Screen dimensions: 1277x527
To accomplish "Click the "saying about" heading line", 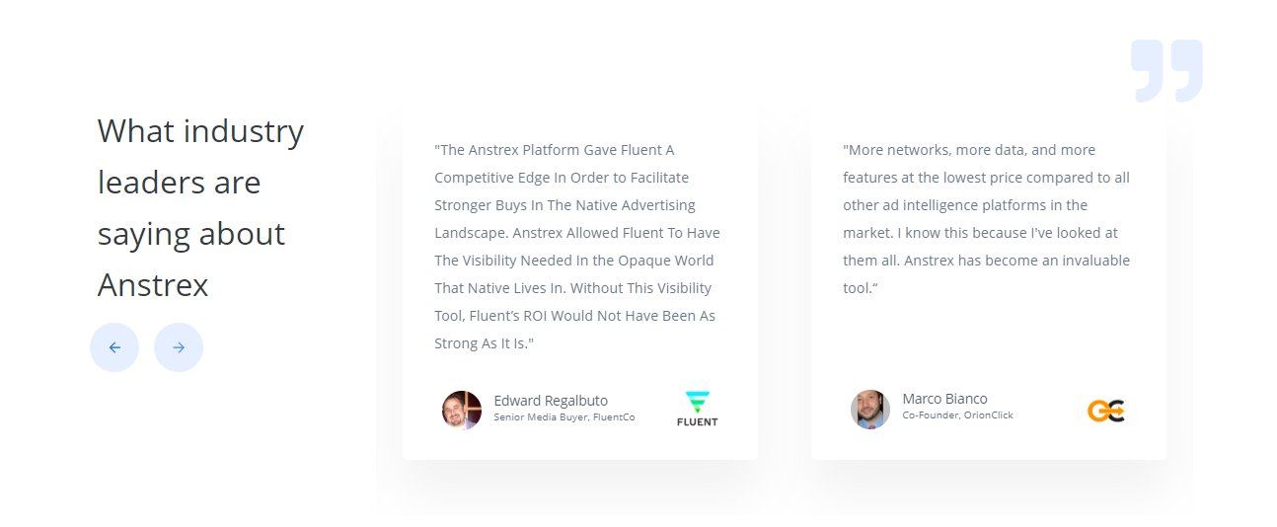I will tap(191, 234).
